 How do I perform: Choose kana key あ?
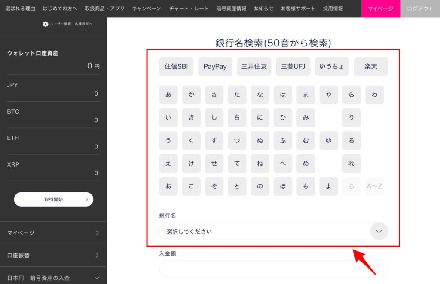click(168, 95)
